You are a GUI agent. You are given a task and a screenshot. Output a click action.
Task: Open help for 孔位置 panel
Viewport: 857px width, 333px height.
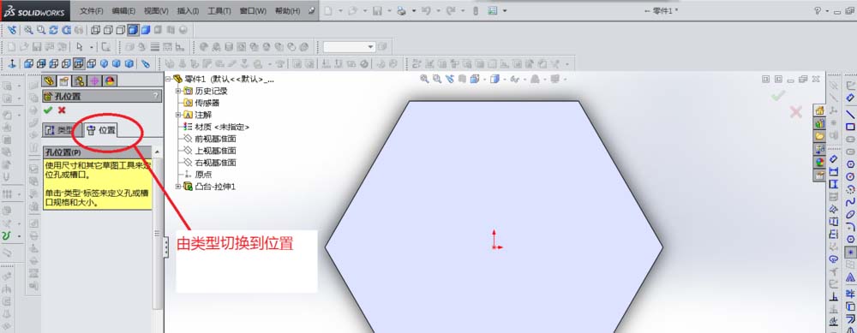(156, 97)
